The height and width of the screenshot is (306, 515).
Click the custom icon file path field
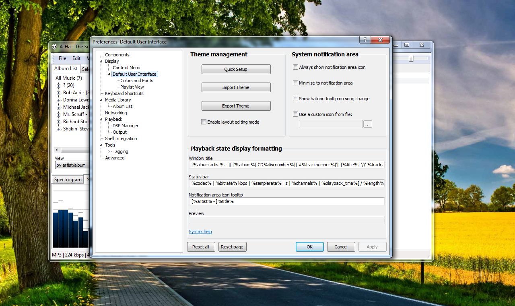[331, 124]
